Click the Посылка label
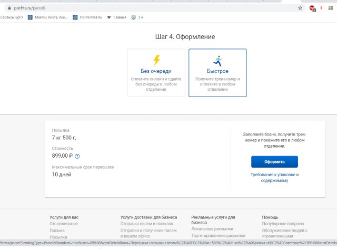The image size is (337, 249). [61, 130]
